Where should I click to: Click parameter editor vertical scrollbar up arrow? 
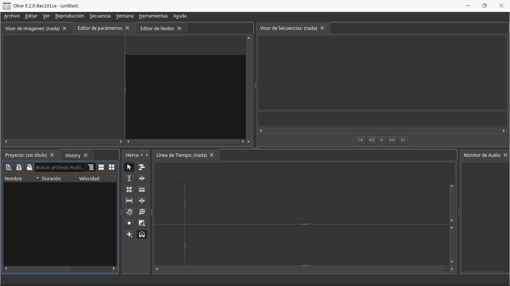(x=249, y=38)
